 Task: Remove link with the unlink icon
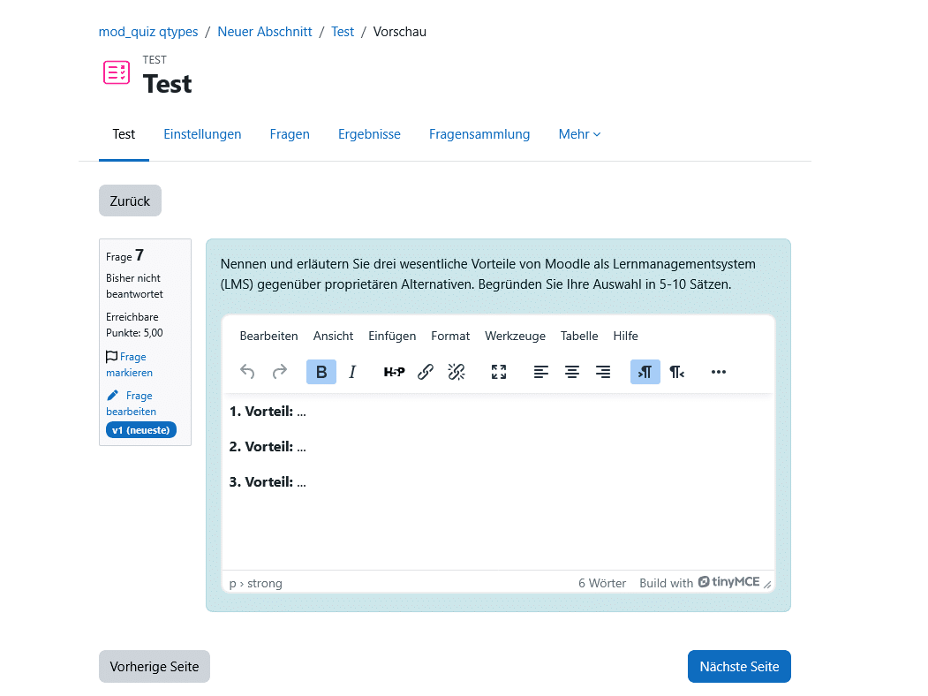tap(456, 372)
